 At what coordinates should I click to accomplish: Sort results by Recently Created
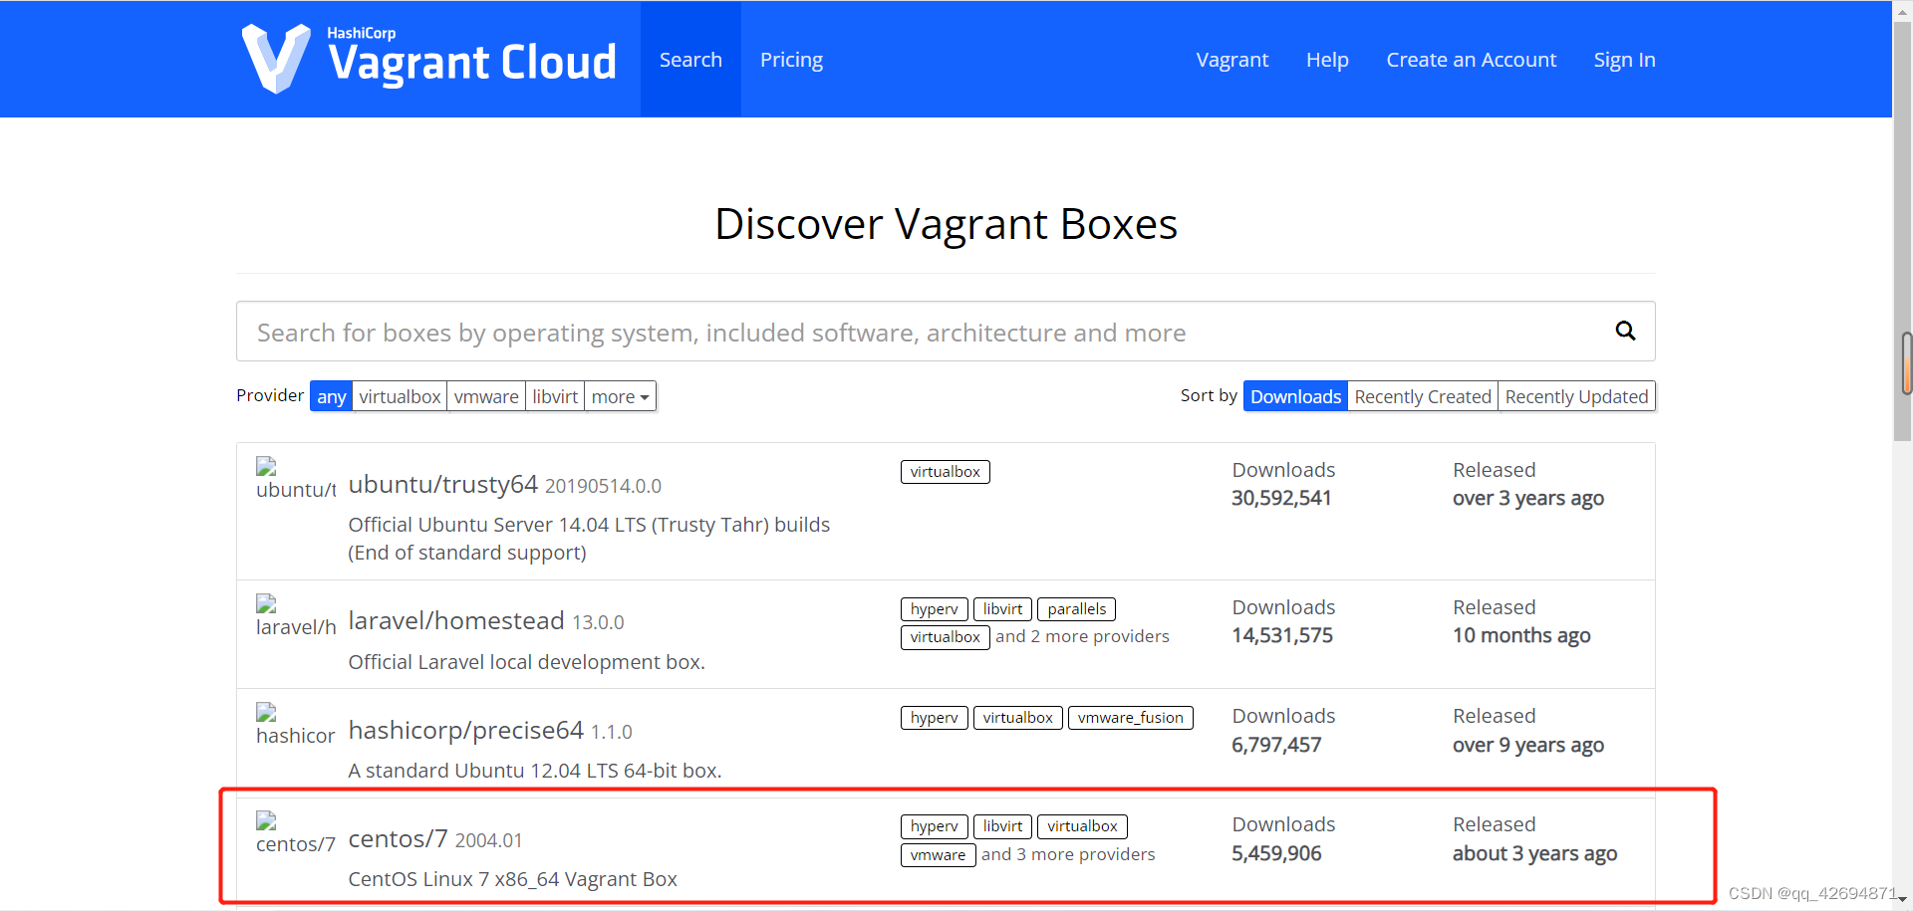click(x=1423, y=396)
